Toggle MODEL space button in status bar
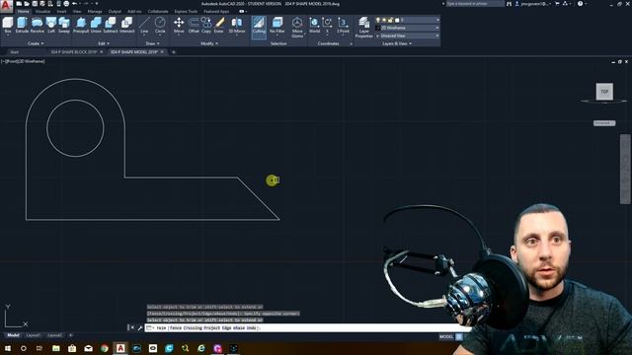The image size is (632, 355). tap(446, 336)
